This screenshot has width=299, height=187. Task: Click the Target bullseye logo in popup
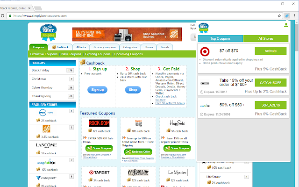(x=205, y=51)
